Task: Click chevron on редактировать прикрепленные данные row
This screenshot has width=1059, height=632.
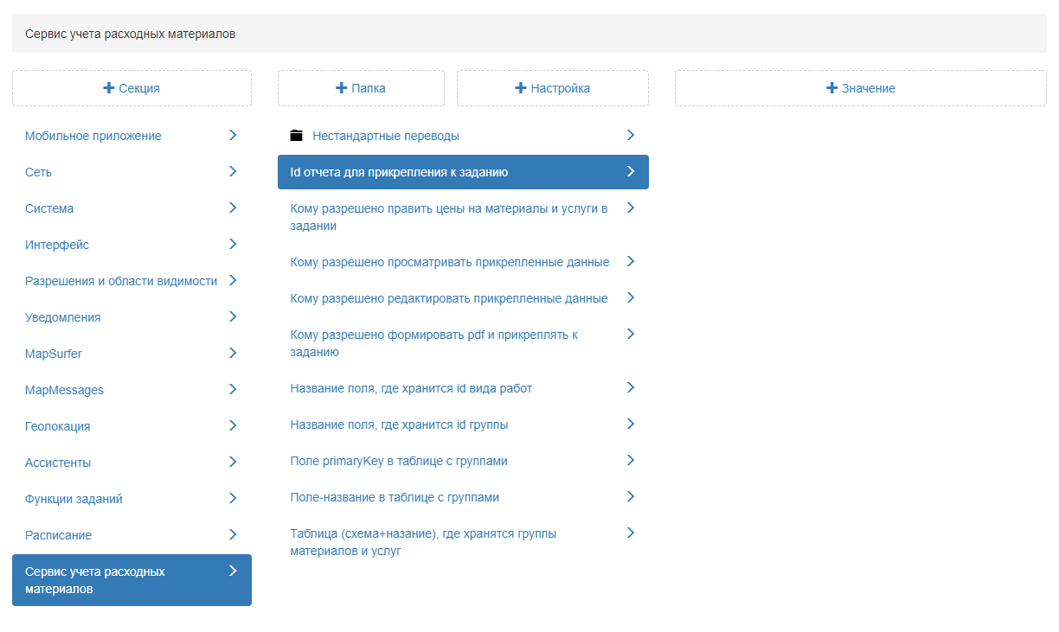Action: [x=631, y=297]
